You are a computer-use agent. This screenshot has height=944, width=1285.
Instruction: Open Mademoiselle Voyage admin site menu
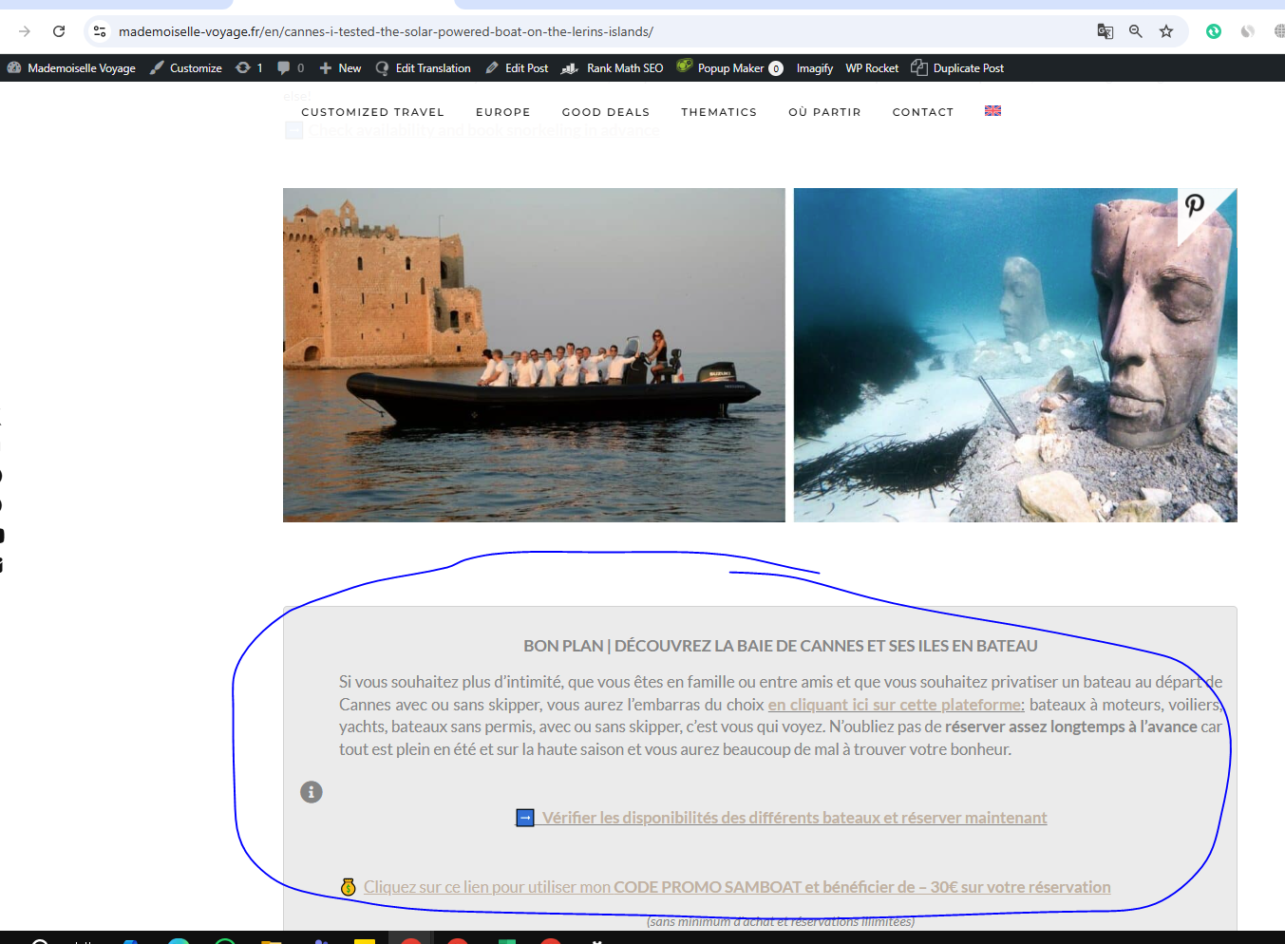click(x=72, y=68)
